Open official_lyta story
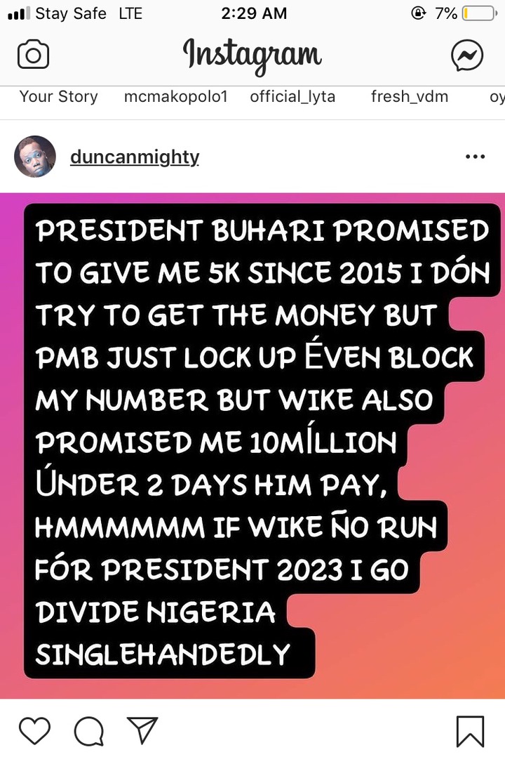 click(292, 97)
